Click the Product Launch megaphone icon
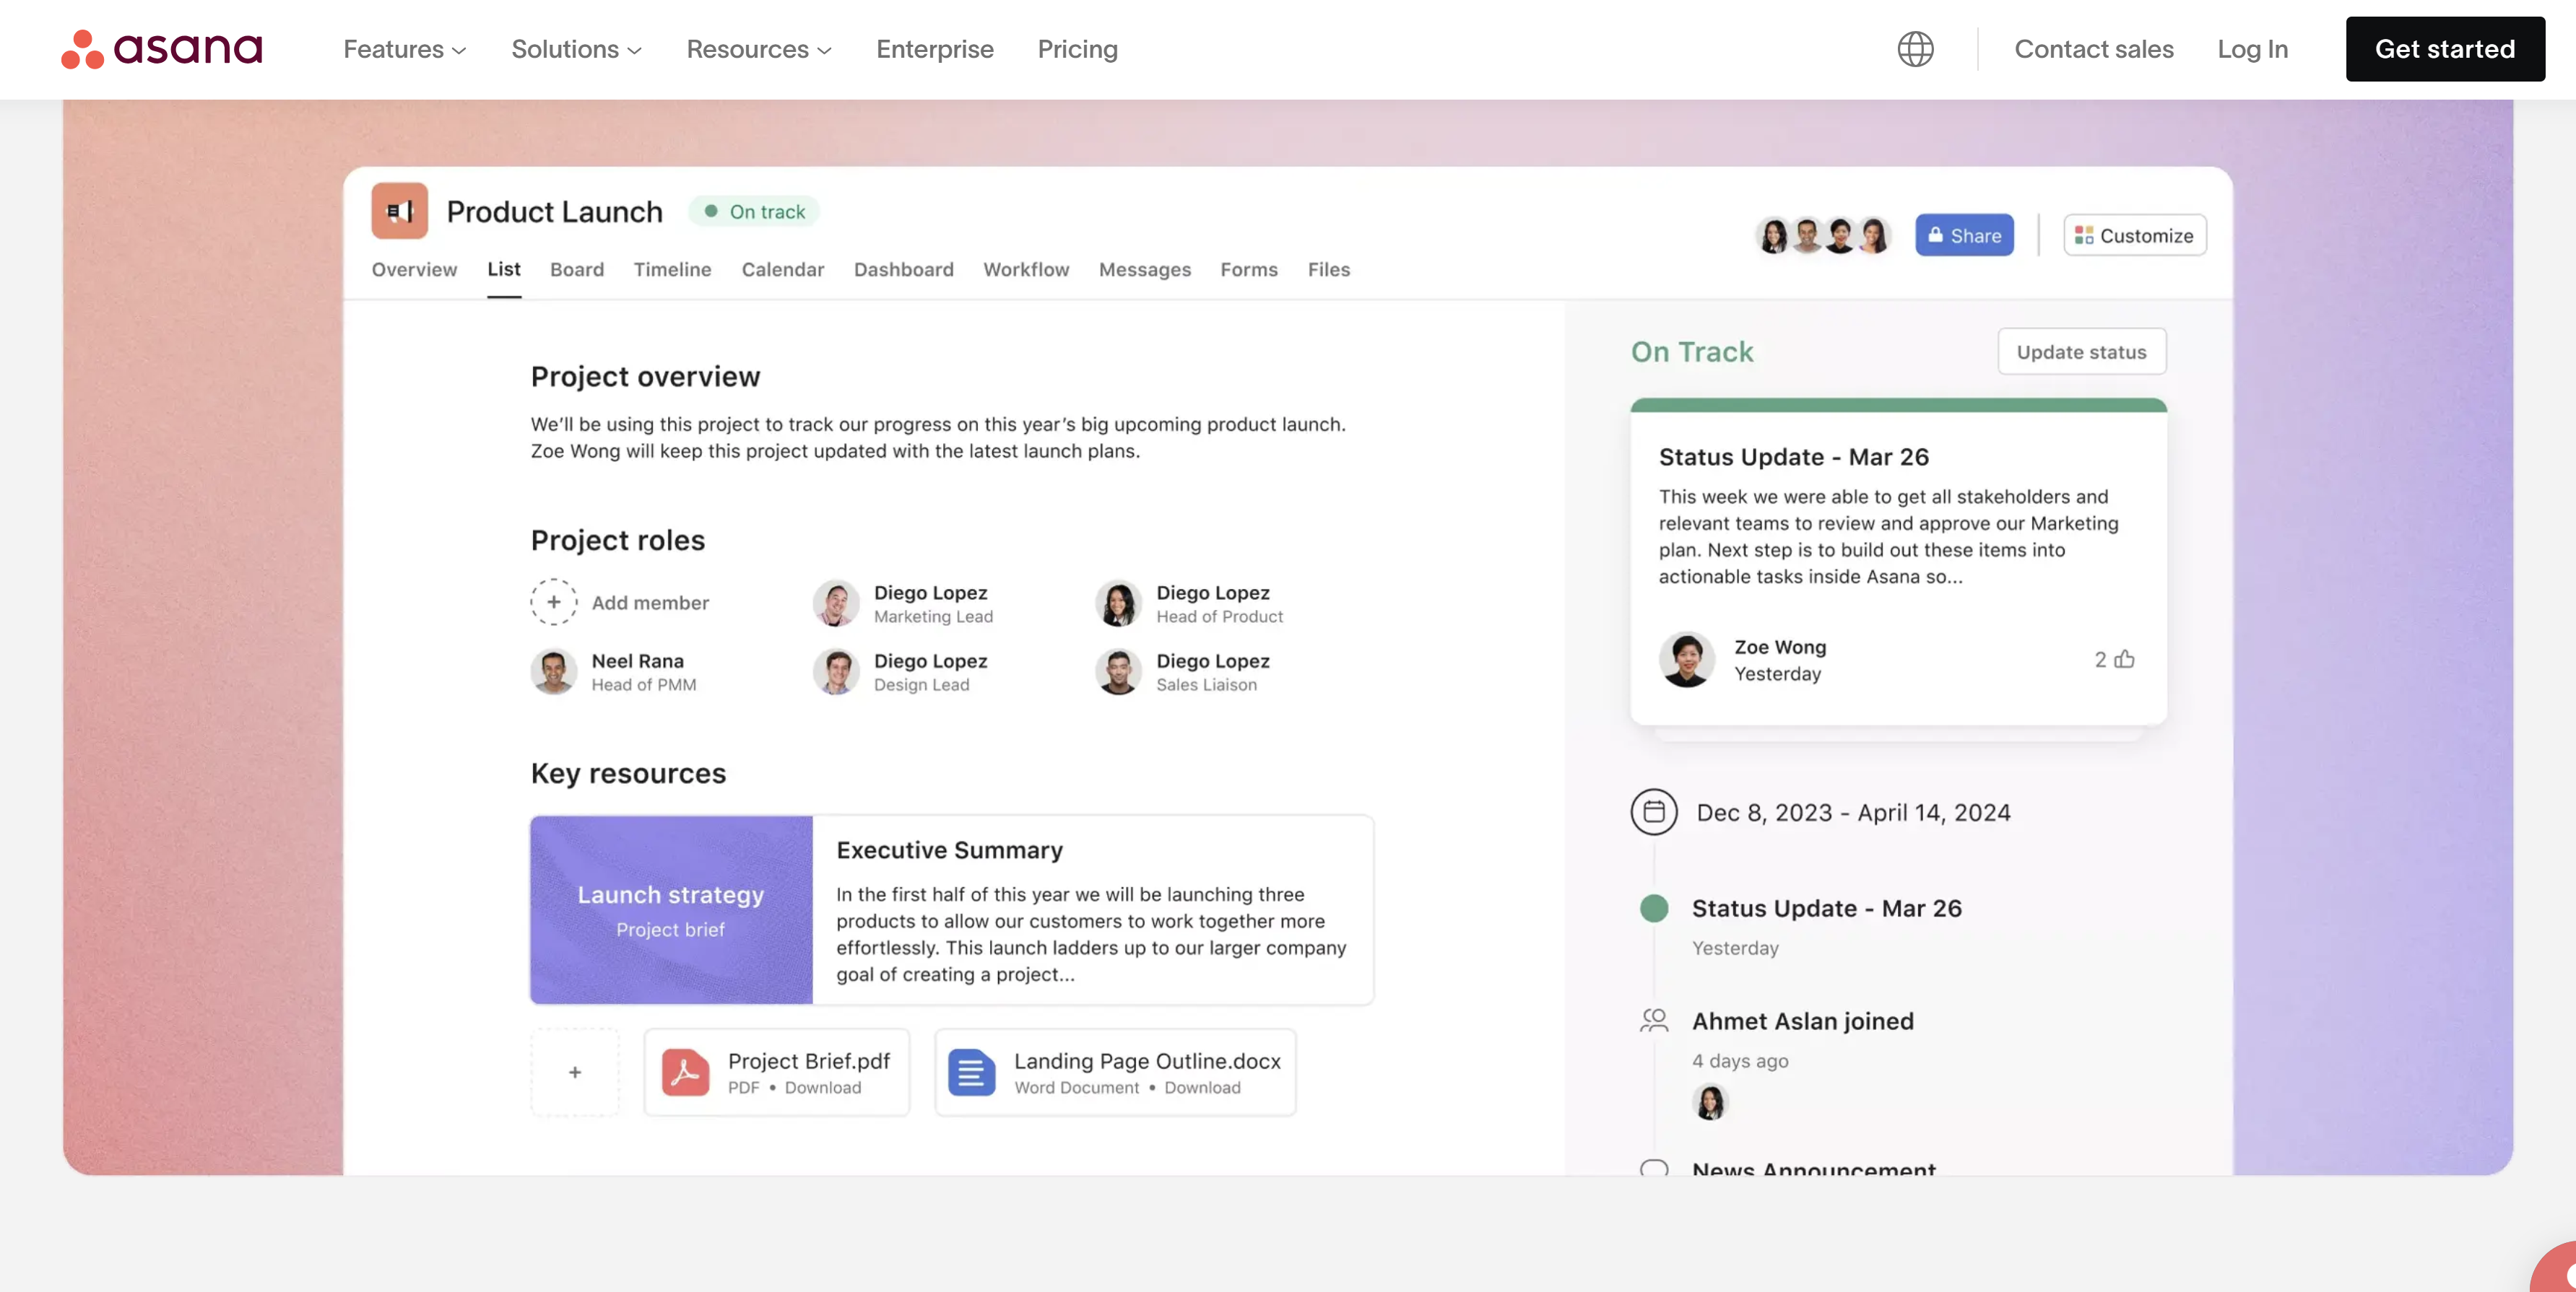Screen dimensions: 2576x1292 click(x=399, y=211)
